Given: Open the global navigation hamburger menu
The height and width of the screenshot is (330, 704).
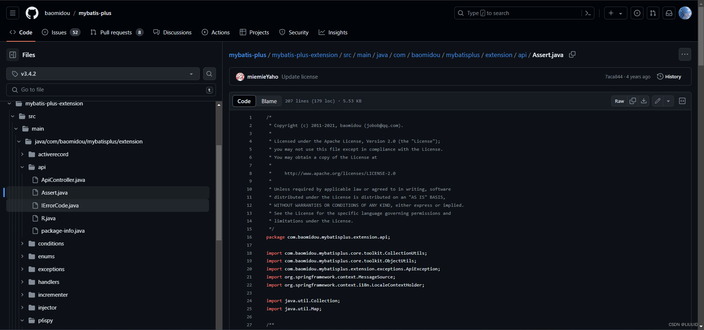Looking at the screenshot, I should [12, 13].
